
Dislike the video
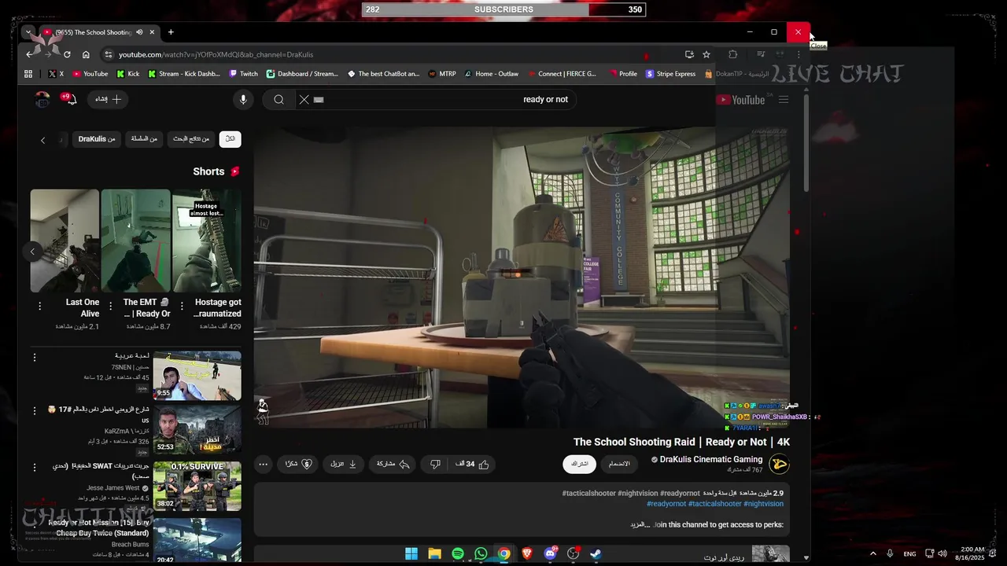(x=435, y=464)
